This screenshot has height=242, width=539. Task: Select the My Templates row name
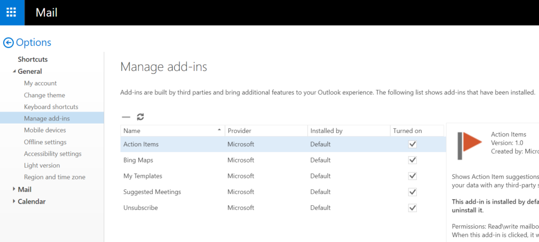pyautogui.click(x=143, y=176)
